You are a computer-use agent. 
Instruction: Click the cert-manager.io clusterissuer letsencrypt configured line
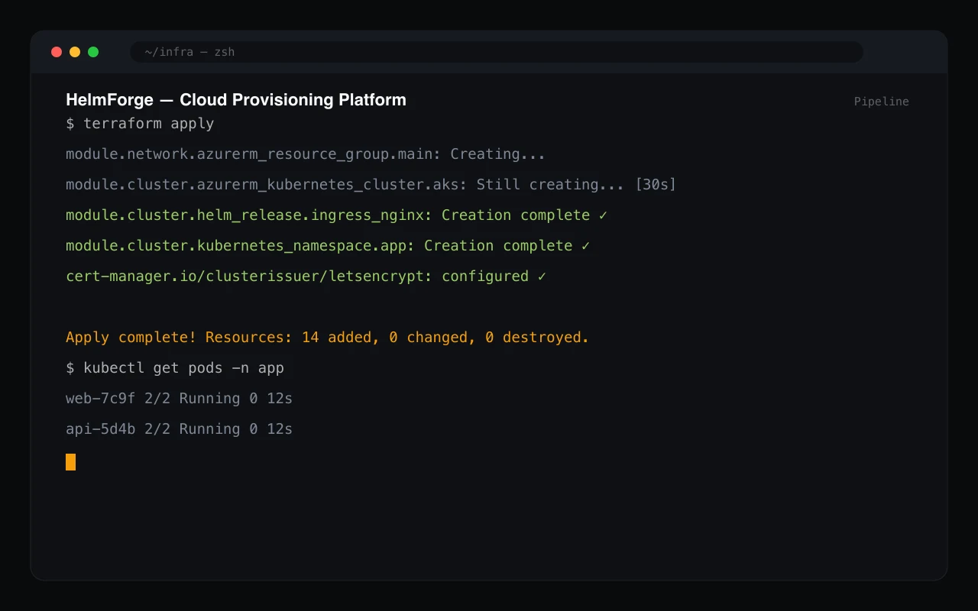tap(306, 276)
